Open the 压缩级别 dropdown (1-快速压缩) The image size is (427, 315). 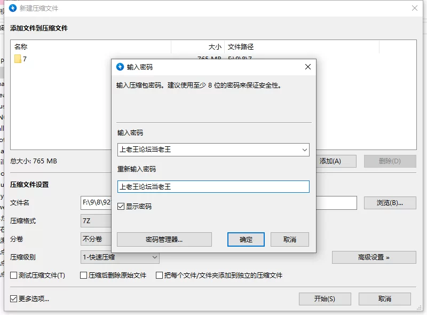pos(120,257)
